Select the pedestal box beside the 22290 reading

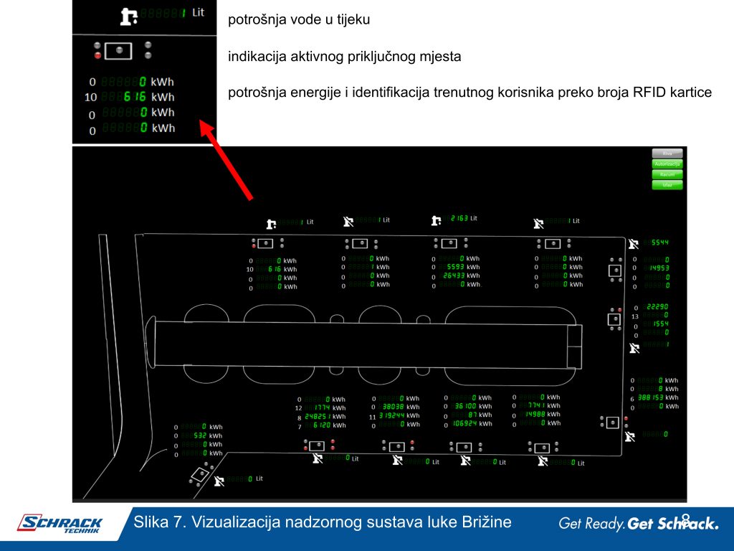point(614,319)
